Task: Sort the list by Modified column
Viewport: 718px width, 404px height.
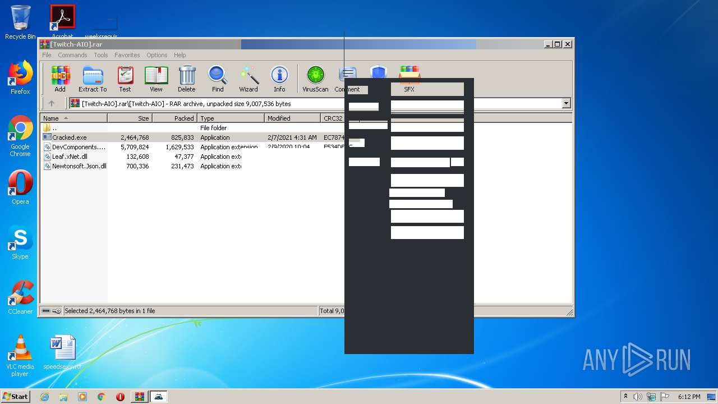Action: (293, 118)
